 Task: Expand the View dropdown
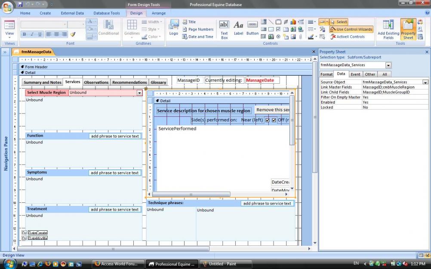(x=9, y=38)
